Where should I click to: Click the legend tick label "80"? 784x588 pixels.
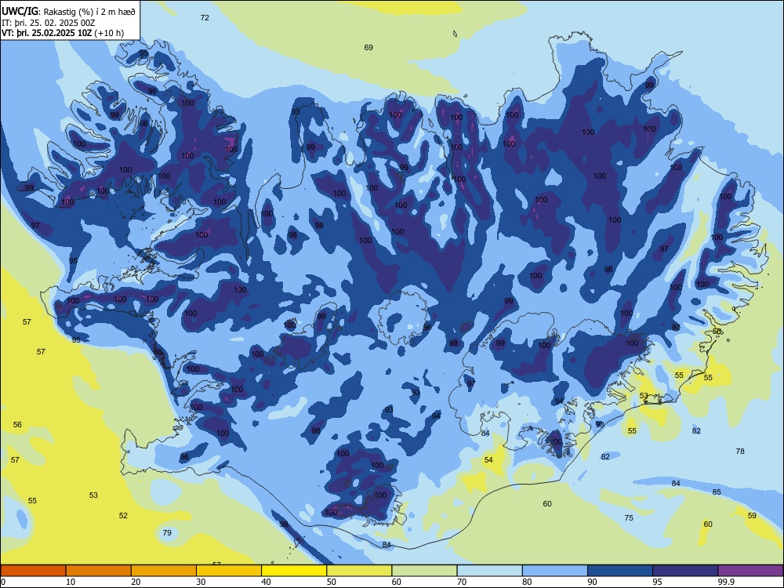[x=527, y=582]
